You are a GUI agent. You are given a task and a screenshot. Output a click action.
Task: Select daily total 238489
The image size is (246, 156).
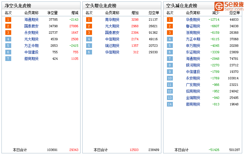point(154,150)
